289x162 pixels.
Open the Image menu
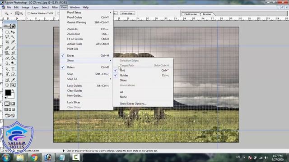[25, 7]
